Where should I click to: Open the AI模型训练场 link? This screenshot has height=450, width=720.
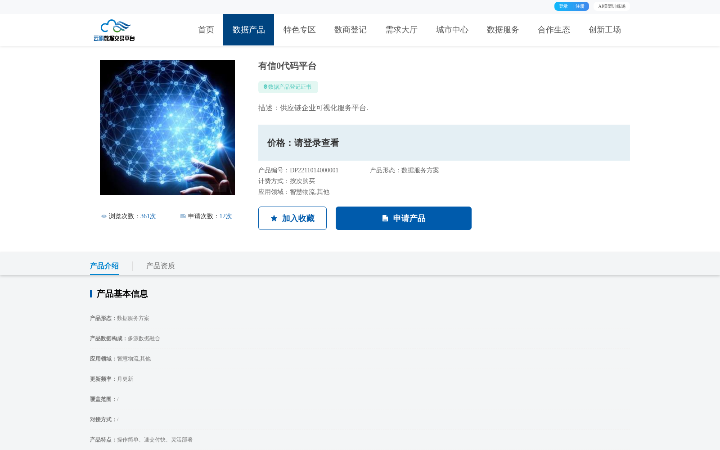pos(612,6)
